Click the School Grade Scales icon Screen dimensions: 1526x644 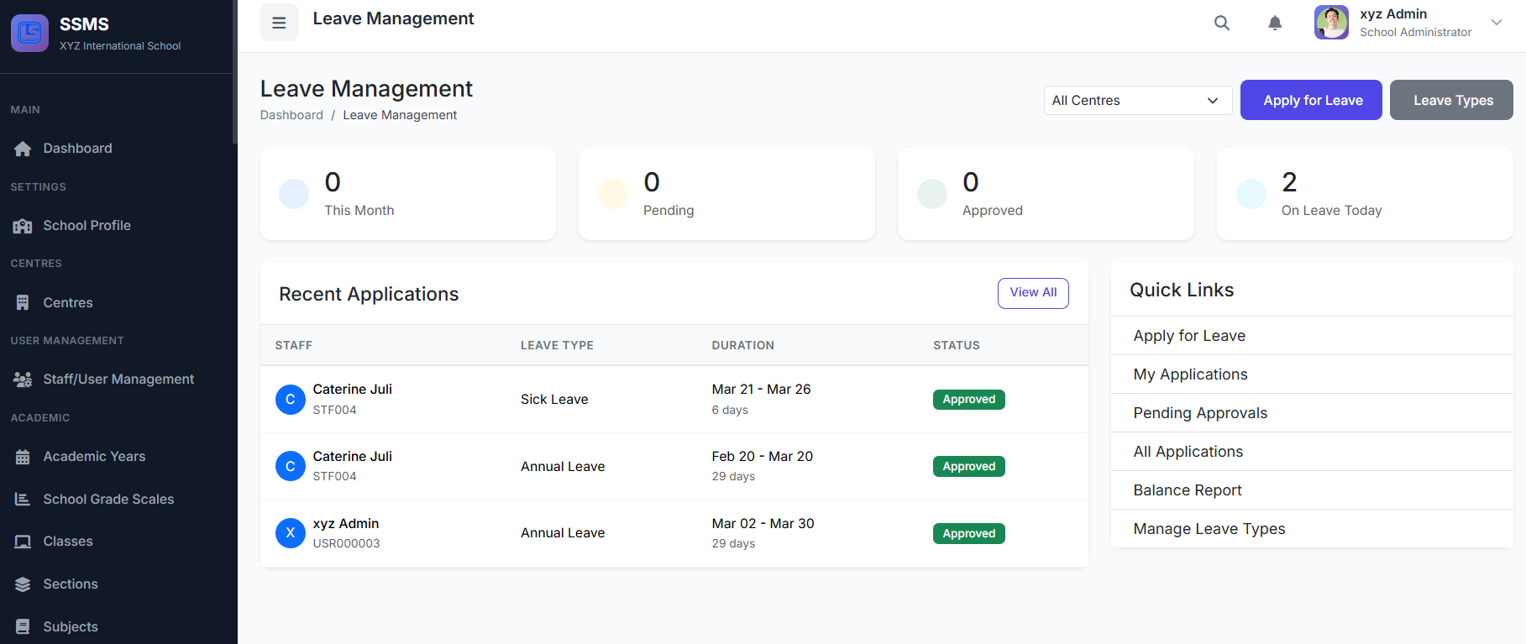coord(23,500)
